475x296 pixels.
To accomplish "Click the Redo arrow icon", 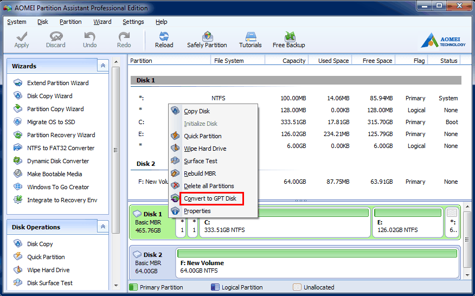I will 124,37.
